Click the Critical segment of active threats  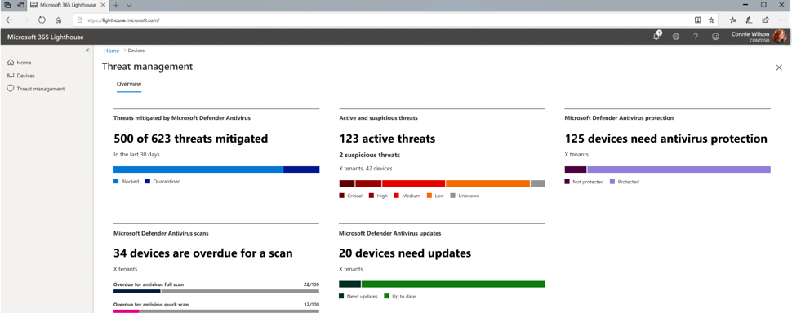346,183
